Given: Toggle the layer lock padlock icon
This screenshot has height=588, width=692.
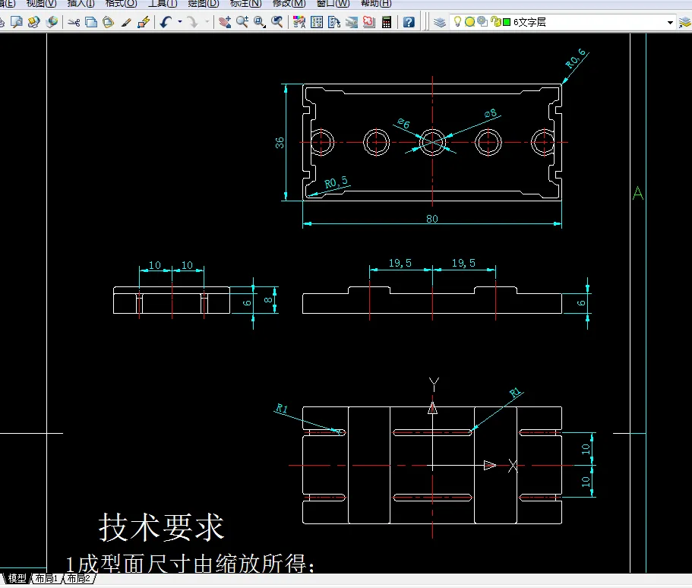Looking at the screenshot, I should 495,21.
